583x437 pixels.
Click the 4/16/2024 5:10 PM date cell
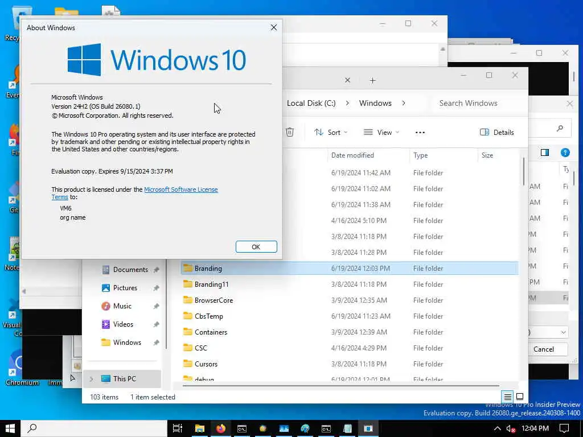[x=359, y=221]
